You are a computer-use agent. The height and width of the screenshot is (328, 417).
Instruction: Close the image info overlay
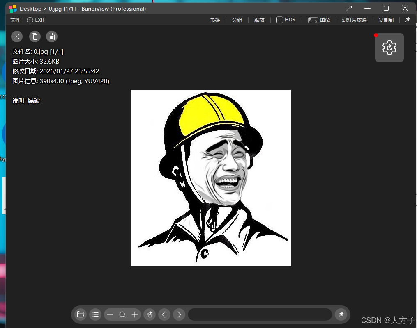pyautogui.click(x=17, y=36)
